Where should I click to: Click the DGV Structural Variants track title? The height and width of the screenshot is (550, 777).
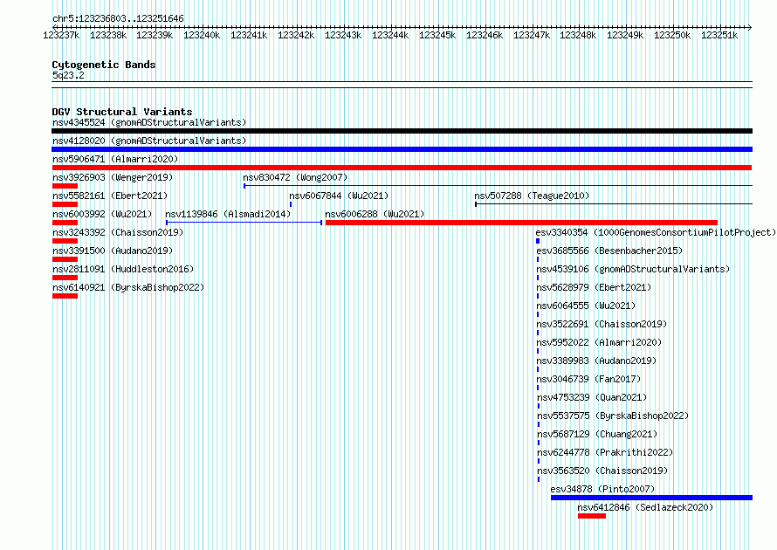coord(122,112)
